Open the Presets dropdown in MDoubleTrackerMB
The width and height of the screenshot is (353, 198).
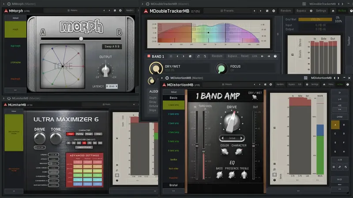tap(227, 11)
